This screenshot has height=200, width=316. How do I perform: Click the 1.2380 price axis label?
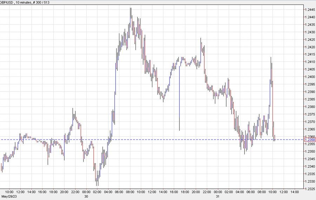coord(309,107)
